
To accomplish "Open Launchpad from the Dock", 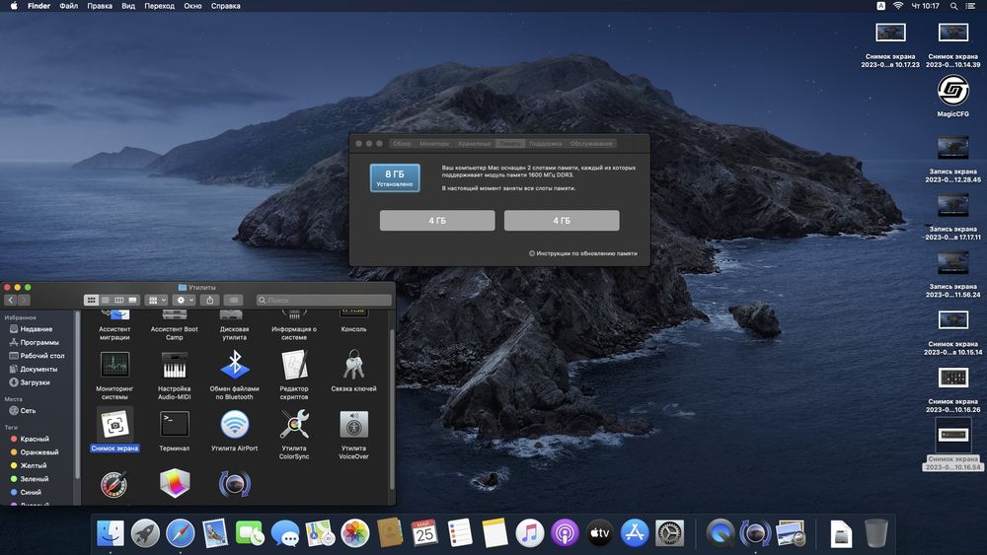I will 145,533.
